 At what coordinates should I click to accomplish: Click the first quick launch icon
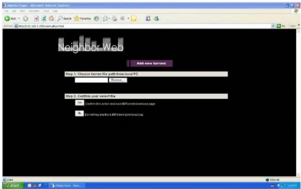tap(29, 185)
